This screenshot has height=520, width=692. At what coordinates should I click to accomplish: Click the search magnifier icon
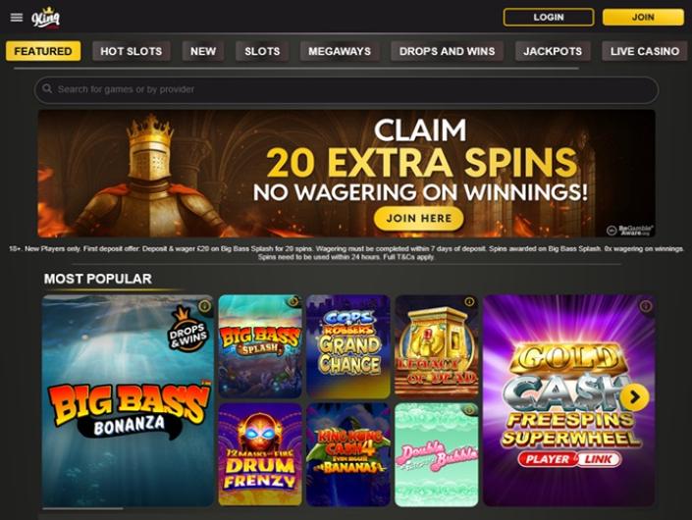pyautogui.click(x=47, y=88)
